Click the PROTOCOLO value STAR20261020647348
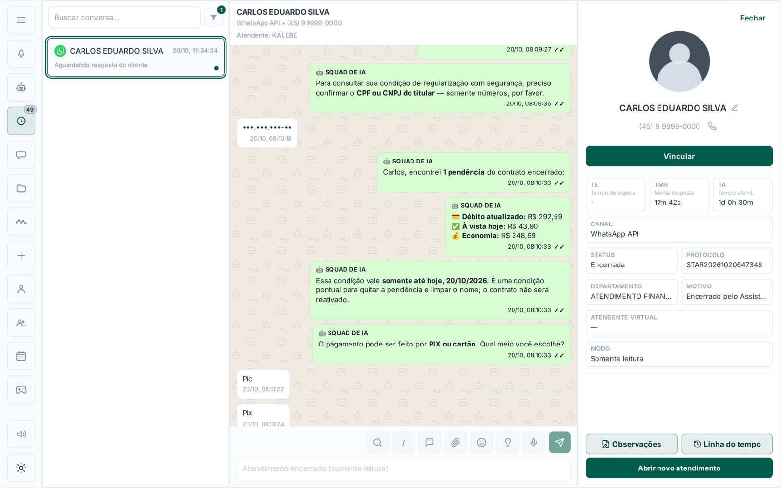This screenshot has width=781, height=488. click(x=724, y=265)
